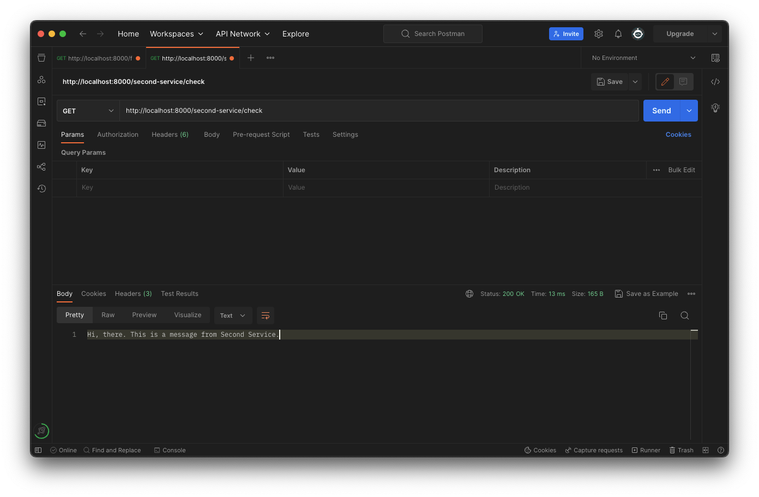Click Bulk Edit

682,170
